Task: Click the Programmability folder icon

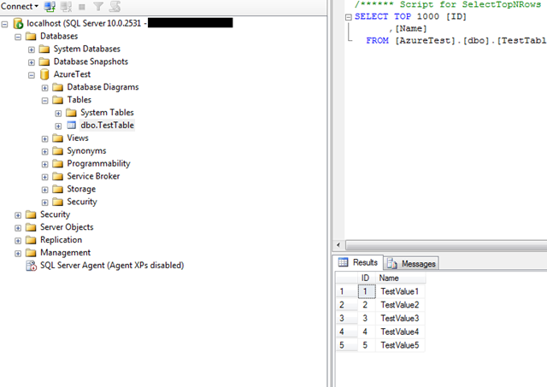Action: pos(57,163)
